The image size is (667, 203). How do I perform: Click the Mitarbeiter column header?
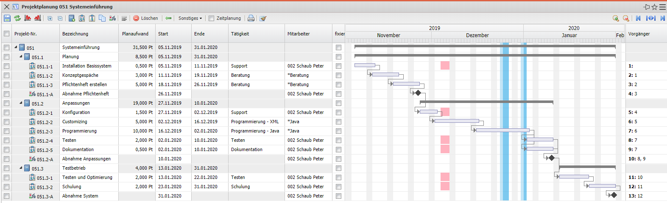(299, 34)
